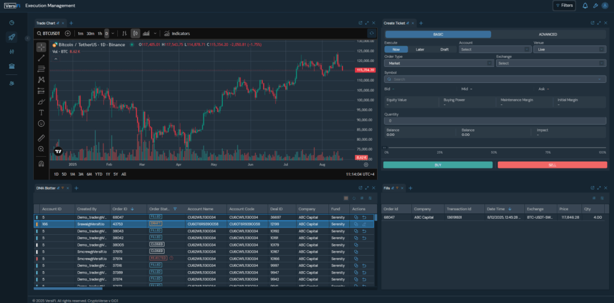The width and height of the screenshot is (614, 303).
Task: Expand the Order Type Market dropdown
Action: (438, 63)
